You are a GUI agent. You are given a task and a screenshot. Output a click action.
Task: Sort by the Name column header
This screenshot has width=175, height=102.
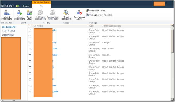click(40, 26)
